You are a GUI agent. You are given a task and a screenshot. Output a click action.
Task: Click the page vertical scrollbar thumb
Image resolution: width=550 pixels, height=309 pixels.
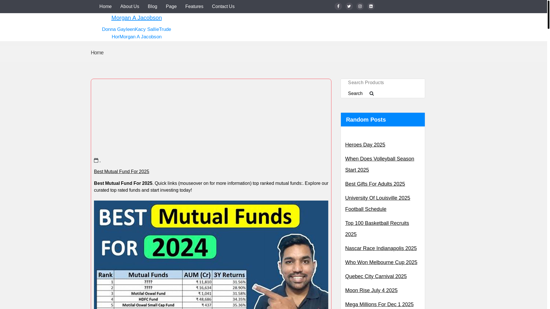[x=548, y=15]
